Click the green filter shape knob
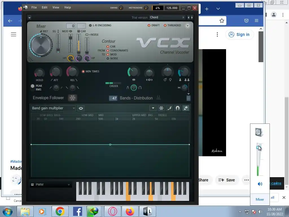289x217 pixels. (x=133, y=88)
